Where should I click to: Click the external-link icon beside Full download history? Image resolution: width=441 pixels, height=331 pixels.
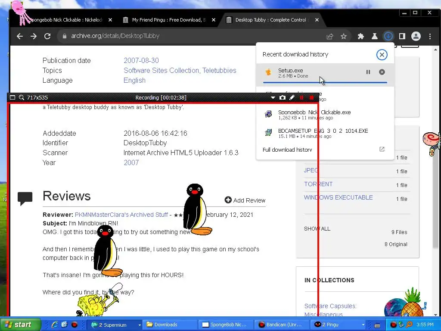(382, 149)
